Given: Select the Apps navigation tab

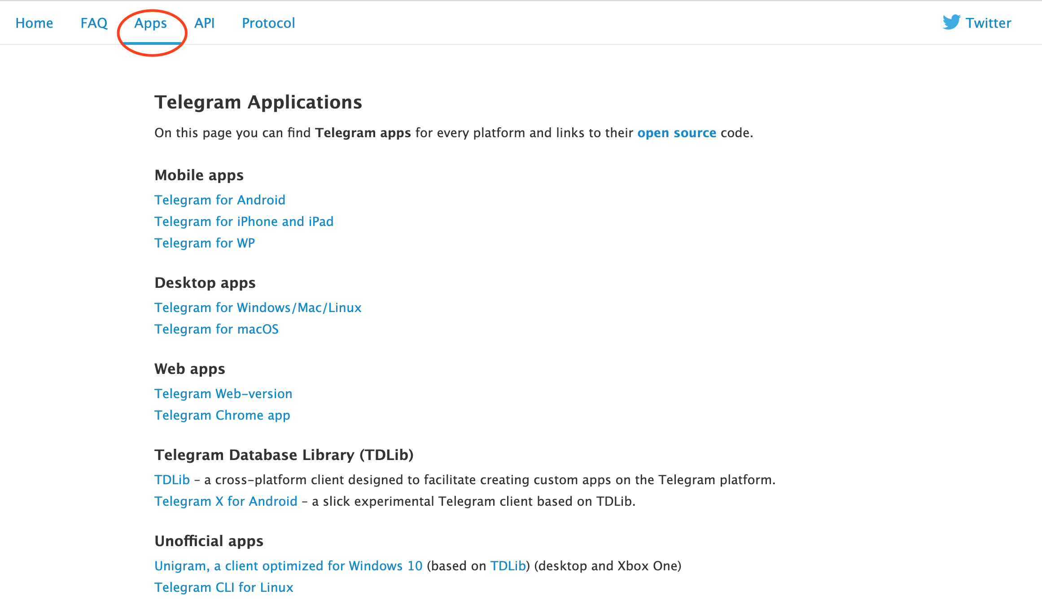Looking at the screenshot, I should (x=151, y=23).
